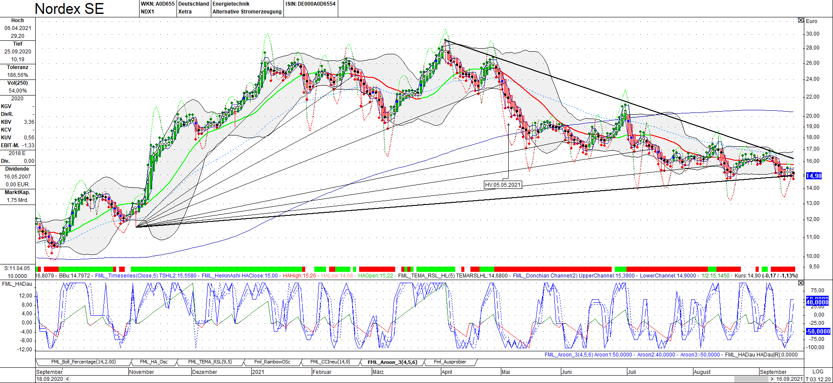The image size is (833, 383).
Task: Click the 2018 E estimate header
Action: [x=17, y=153]
